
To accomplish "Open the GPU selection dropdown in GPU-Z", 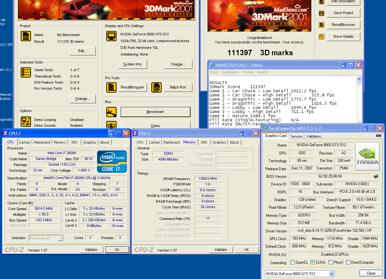I will tap(331, 274).
